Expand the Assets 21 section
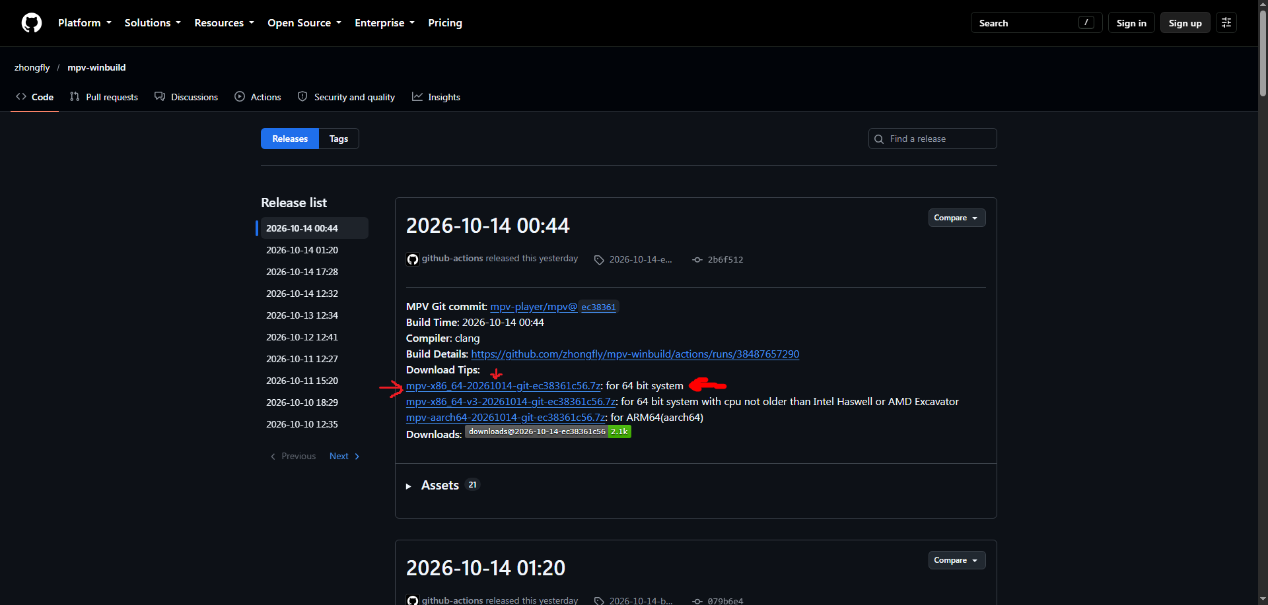 pyautogui.click(x=442, y=486)
